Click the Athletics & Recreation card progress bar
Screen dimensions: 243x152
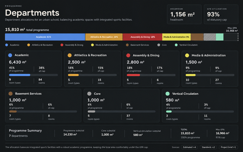coord(92,75)
